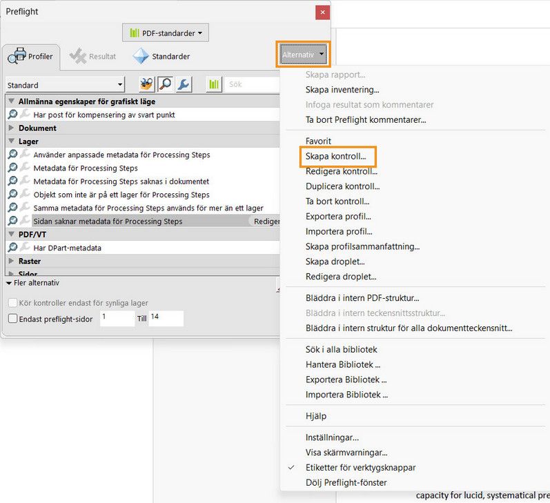
Task: Choose 'Ta bort kontroll...' menu entry
Action: pos(337,201)
